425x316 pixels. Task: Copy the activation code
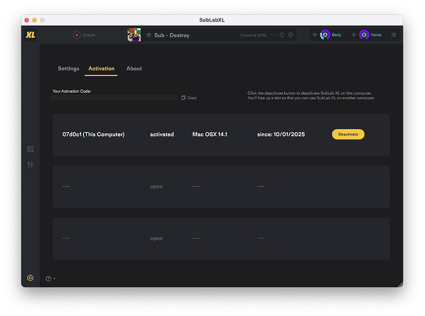click(189, 98)
